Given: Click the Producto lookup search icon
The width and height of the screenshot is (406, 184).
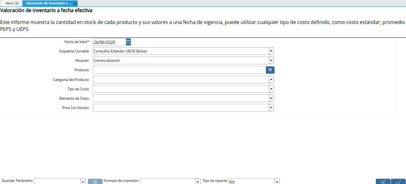Looking at the screenshot, I should point(270,70).
